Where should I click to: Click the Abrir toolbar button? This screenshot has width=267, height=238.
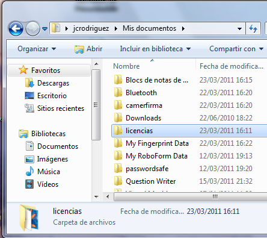(x=88, y=49)
